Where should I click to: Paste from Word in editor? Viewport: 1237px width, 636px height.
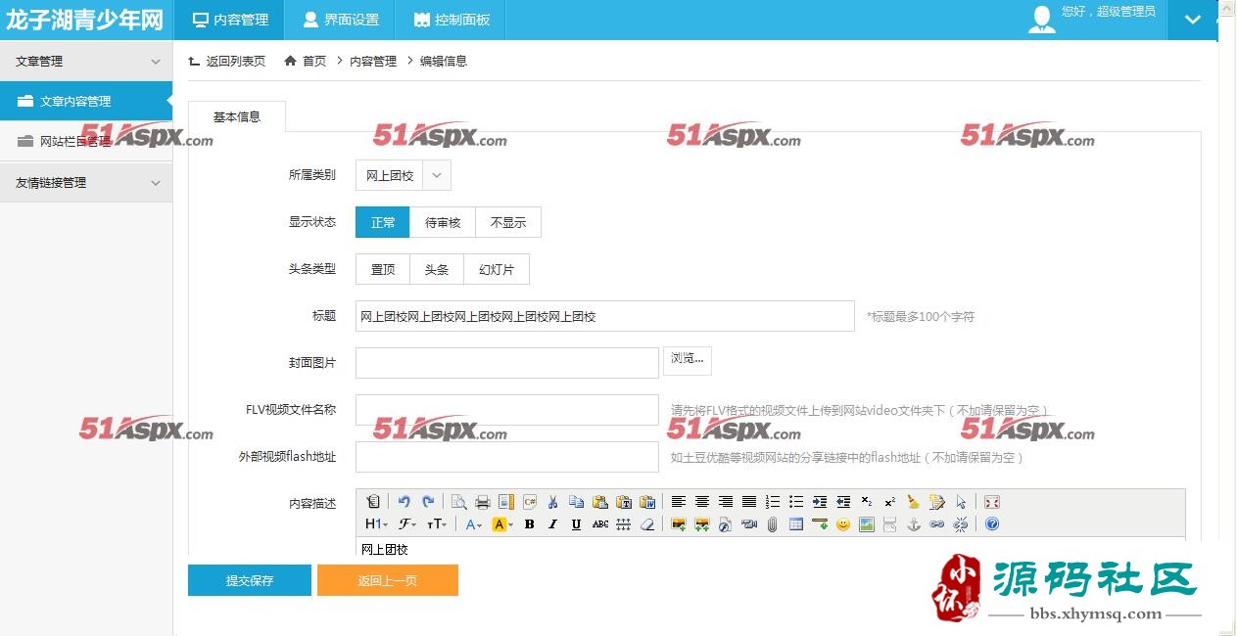point(647,502)
